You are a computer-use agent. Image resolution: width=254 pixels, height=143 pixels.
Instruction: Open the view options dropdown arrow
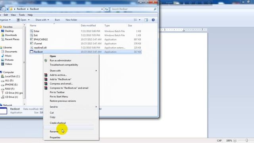tap(140, 20)
